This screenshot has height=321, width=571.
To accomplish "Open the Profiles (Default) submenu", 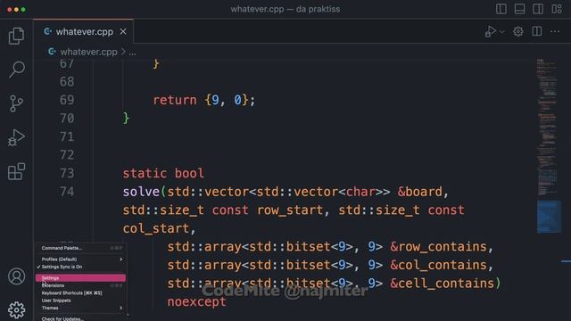I will coord(80,259).
